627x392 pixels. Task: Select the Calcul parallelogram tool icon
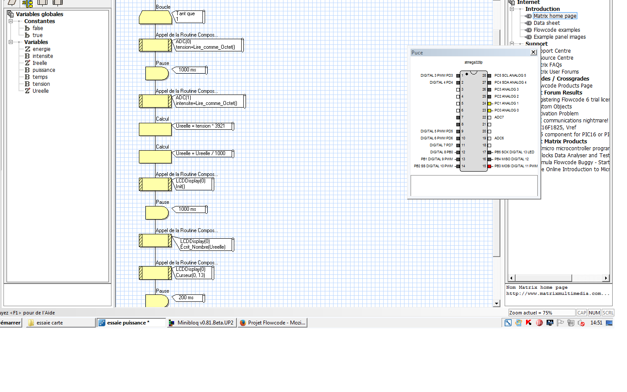[12, 3]
